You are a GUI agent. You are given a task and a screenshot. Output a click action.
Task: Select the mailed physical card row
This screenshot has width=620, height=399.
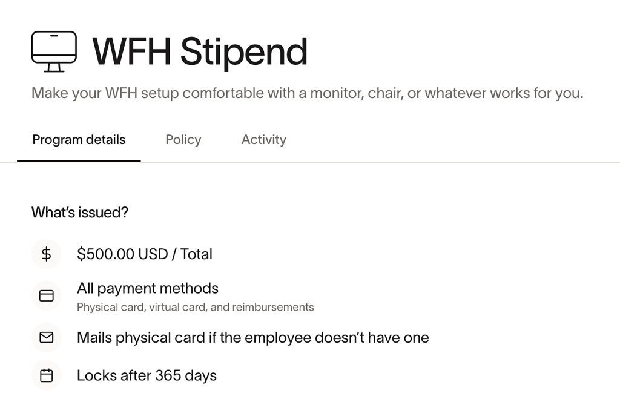tap(252, 338)
